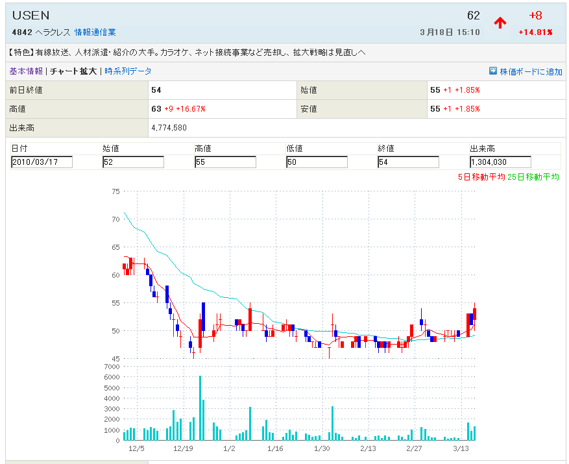
Task: Open the 情報通信業 sector link
Action: point(95,32)
